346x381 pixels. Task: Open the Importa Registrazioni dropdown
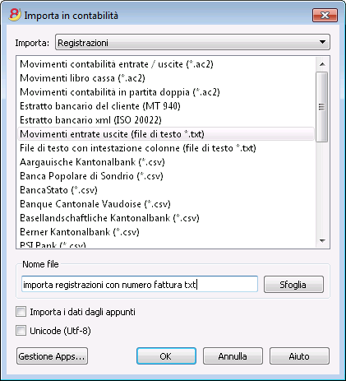point(192,42)
